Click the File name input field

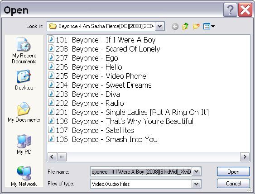(x=141, y=171)
